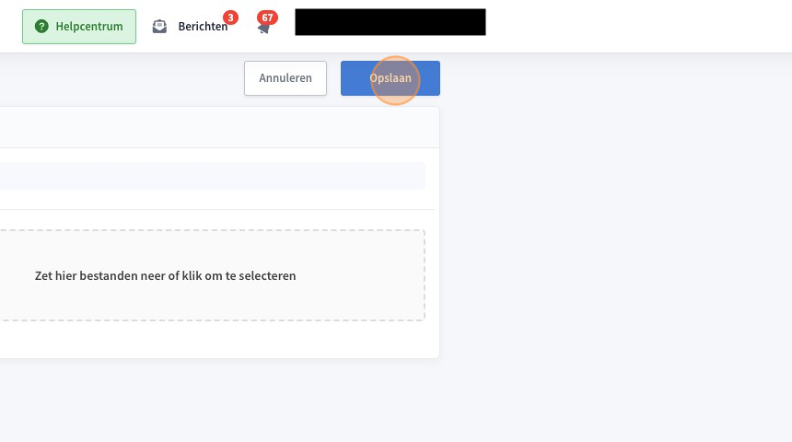This screenshot has height=442, width=792.
Task: Click the red badge showing 67
Action: coord(267,17)
